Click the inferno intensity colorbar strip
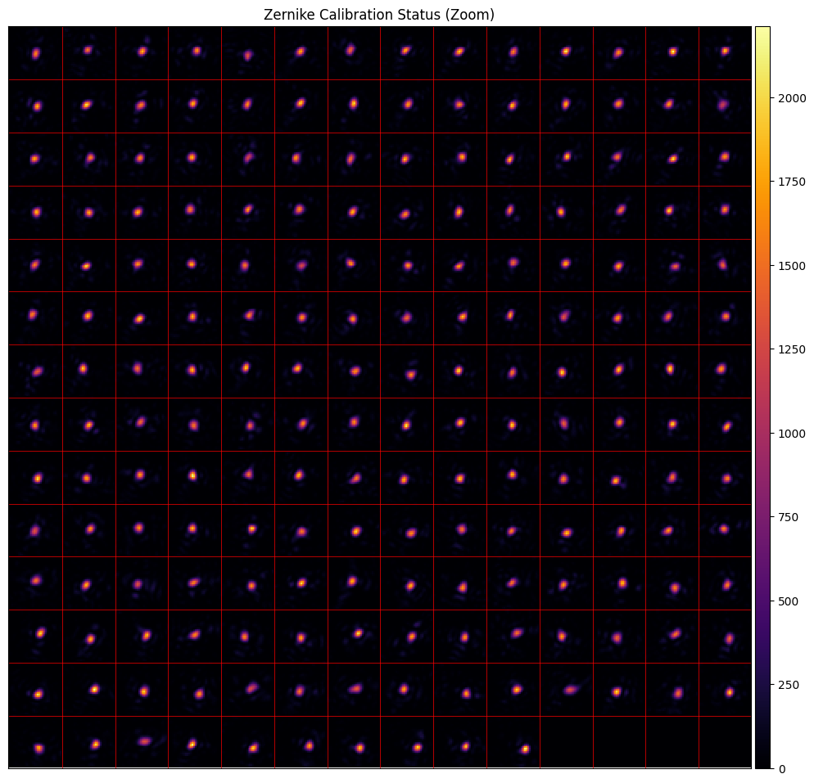Image resolution: width=814 pixels, height=783 pixels. [762, 397]
